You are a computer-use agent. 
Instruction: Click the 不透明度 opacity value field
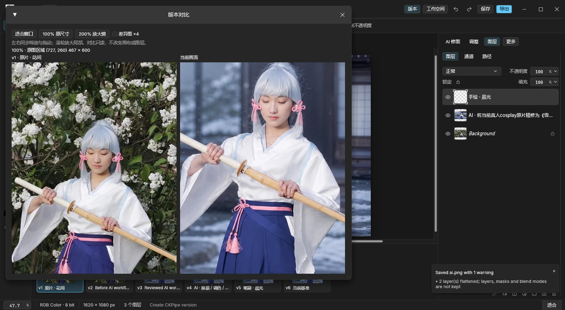coord(539,72)
